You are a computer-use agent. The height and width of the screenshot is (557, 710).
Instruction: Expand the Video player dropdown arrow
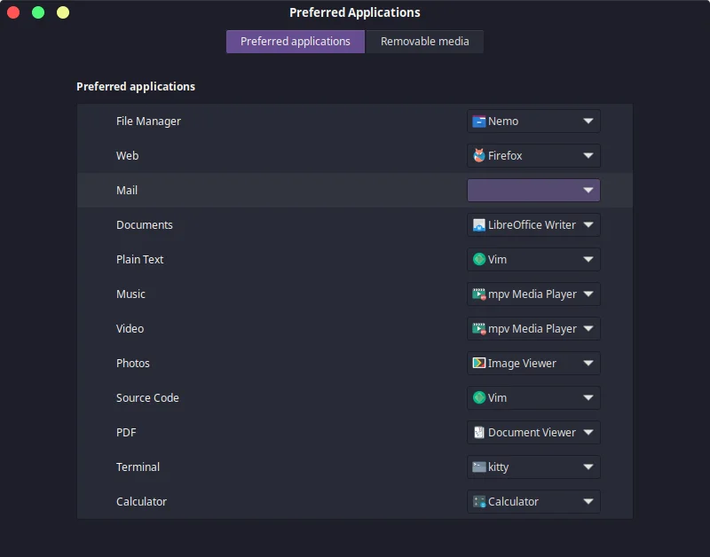[588, 328]
